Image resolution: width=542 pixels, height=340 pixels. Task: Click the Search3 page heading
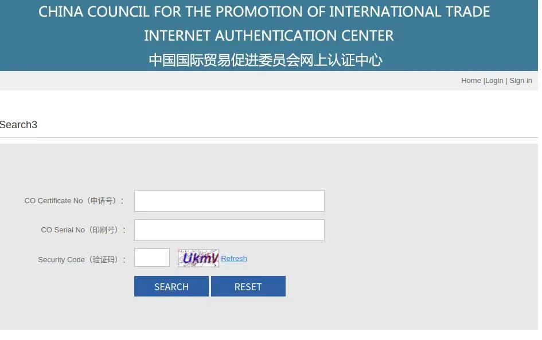[x=18, y=125]
